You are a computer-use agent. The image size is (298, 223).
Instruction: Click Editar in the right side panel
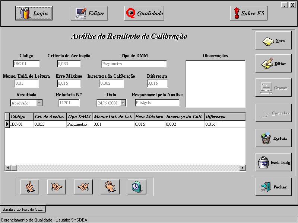click(x=273, y=64)
